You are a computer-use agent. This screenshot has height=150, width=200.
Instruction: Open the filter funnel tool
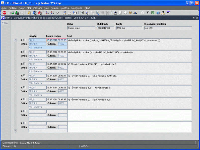(57, 13)
